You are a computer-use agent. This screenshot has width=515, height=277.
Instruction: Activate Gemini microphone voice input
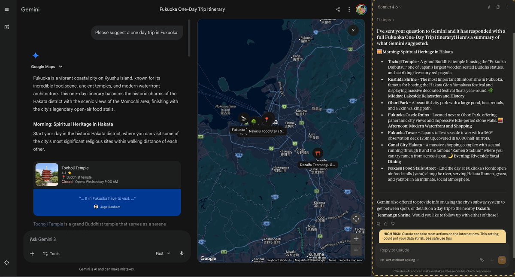click(182, 253)
